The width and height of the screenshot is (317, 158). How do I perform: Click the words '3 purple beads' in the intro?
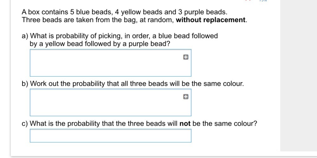pyautogui.click(x=202, y=12)
